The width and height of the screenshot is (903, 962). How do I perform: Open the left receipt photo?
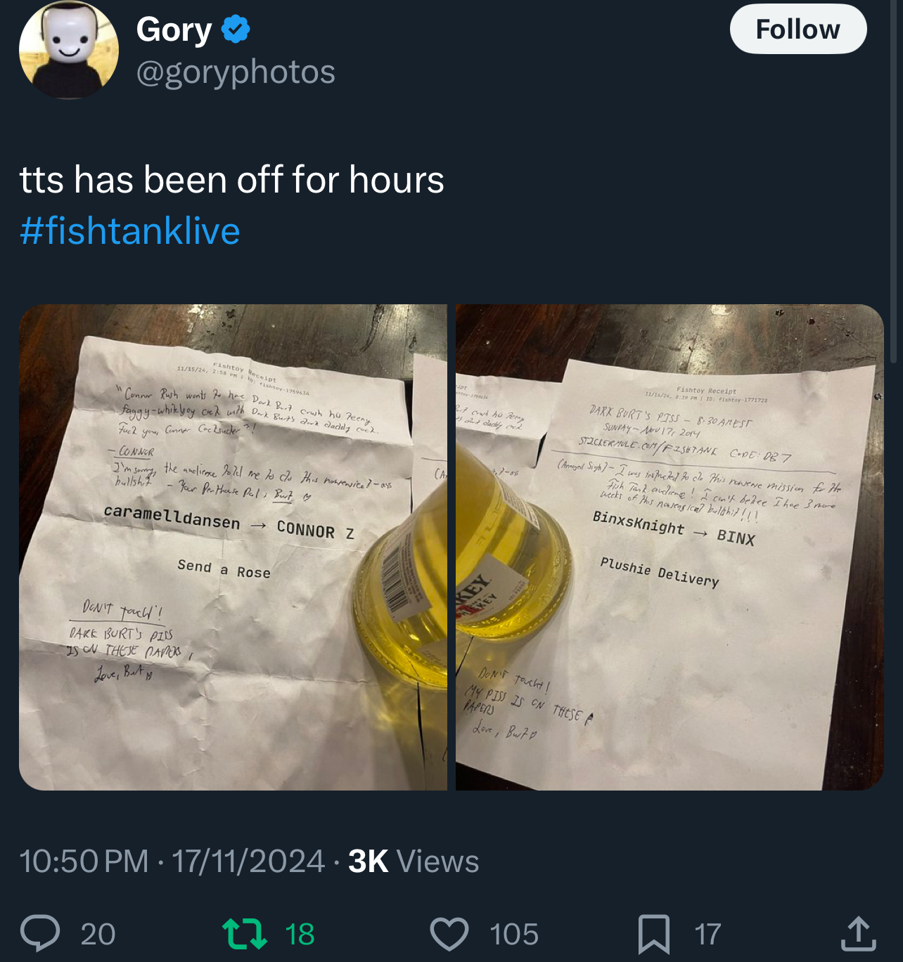(233, 547)
